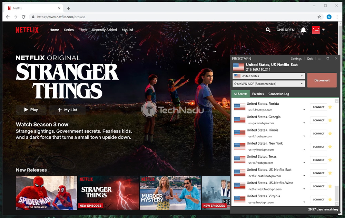Favorite the United States, Virginia server star
The height and width of the screenshot is (218, 345).
(x=330, y=199)
